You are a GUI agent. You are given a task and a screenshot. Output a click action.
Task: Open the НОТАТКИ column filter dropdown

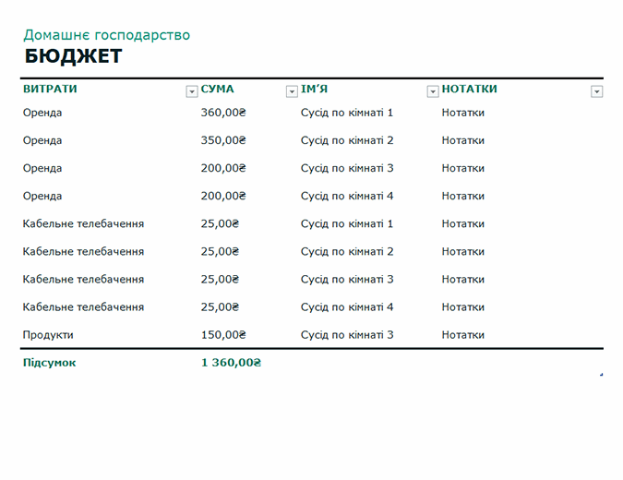pyautogui.click(x=596, y=90)
